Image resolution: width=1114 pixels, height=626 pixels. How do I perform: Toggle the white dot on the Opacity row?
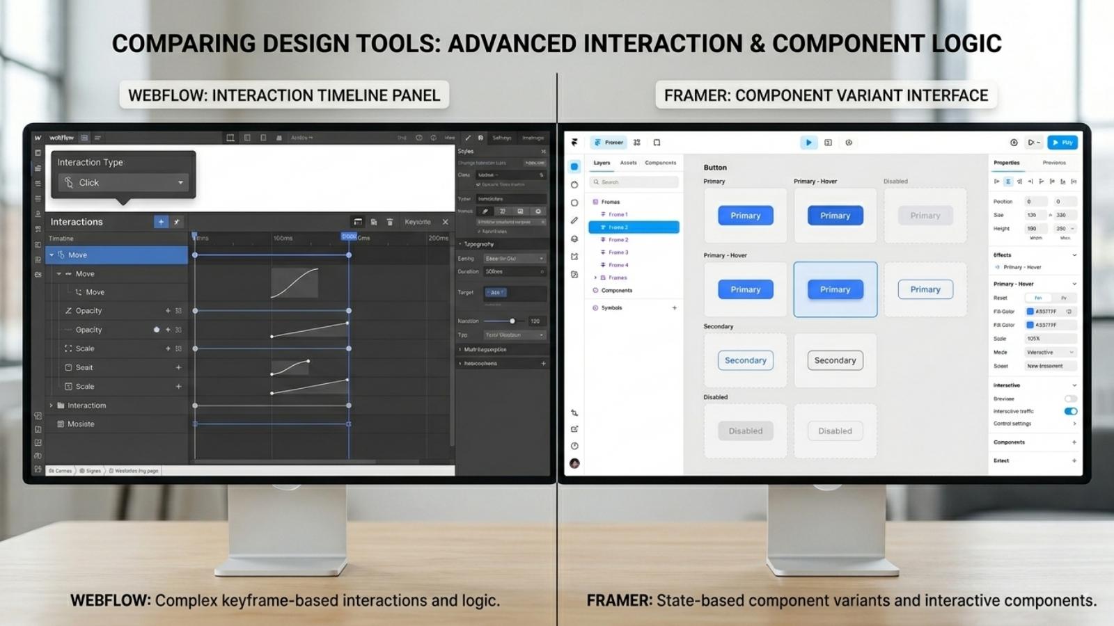coord(157,330)
